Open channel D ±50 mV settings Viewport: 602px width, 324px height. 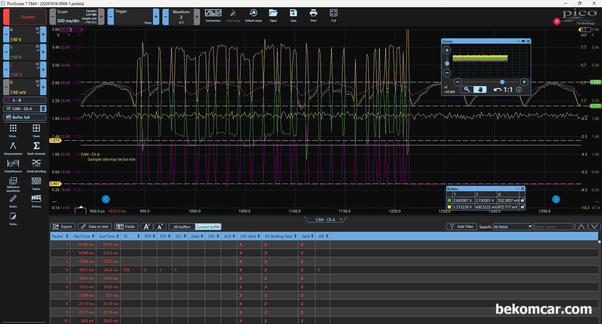tap(24, 87)
